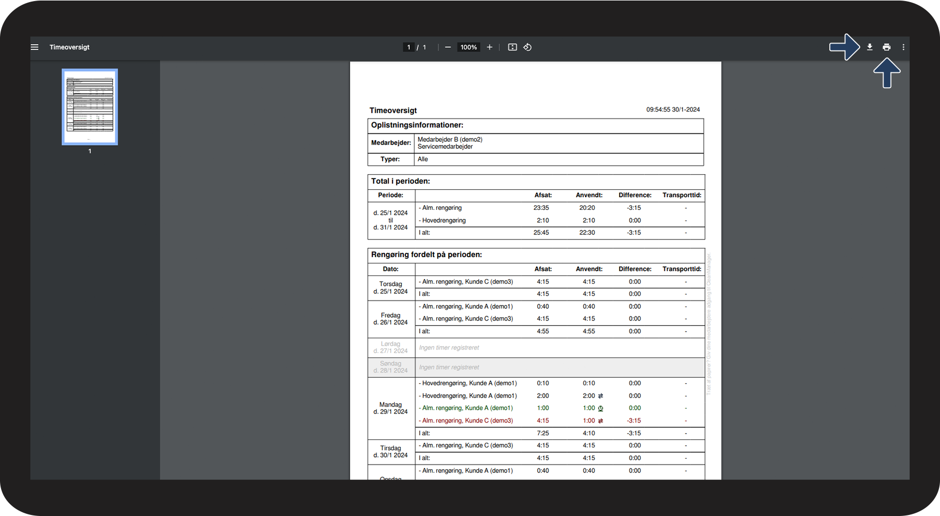Image resolution: width=940 pixels, height=516 pixels.
Task: Click the swap icon in the black Hovedrengøring 2:00 row
Action: tap(601, 396)
